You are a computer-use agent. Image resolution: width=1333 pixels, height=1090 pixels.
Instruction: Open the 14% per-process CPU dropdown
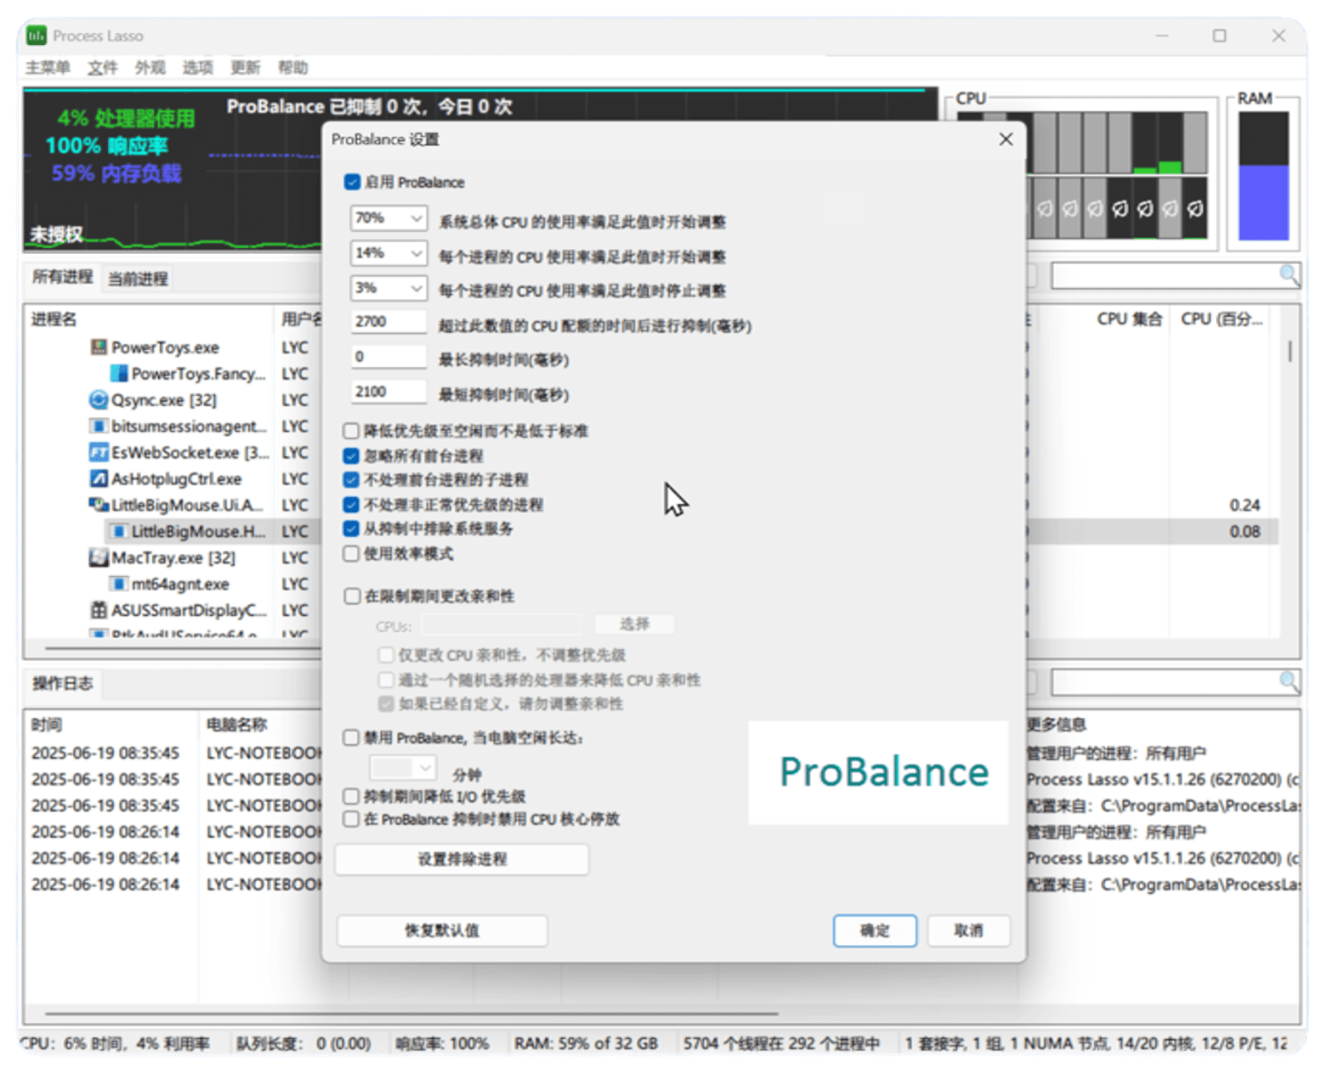[389, 253]
